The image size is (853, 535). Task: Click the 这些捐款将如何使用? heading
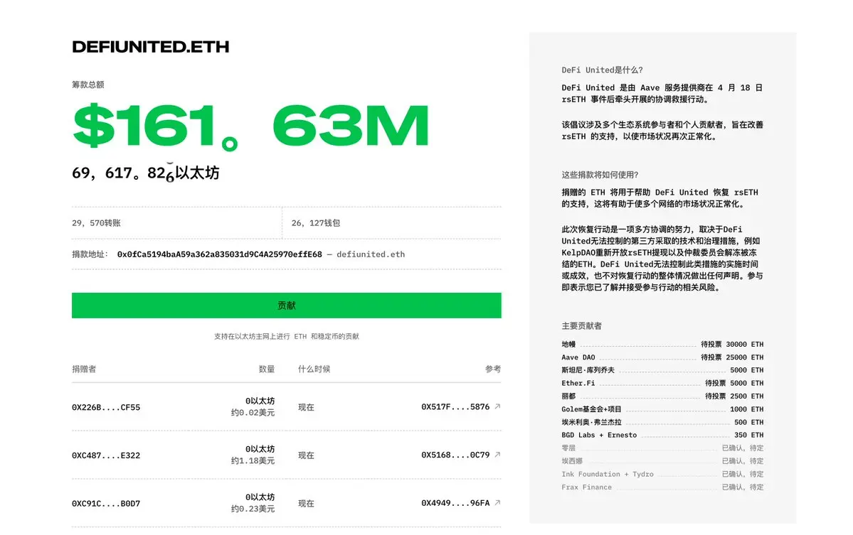[600, 175]
